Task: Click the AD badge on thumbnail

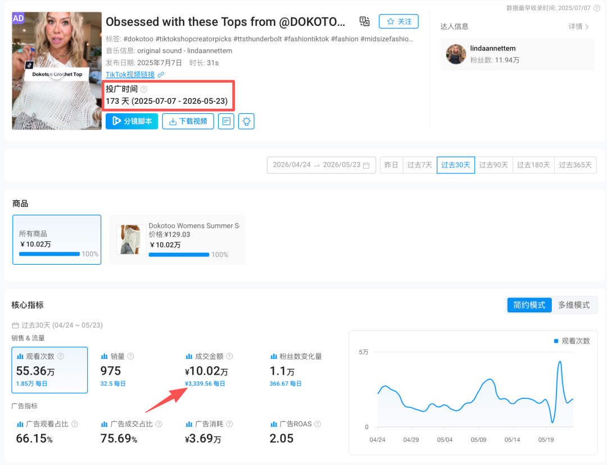Action: point(18,18)
